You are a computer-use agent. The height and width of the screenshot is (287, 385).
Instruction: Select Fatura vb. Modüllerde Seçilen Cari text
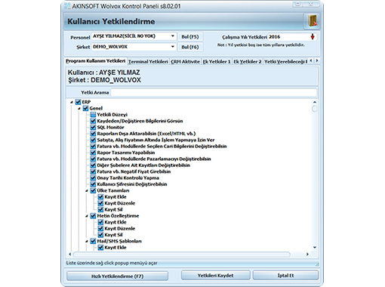pyautogui.click(x=162, y=147)
